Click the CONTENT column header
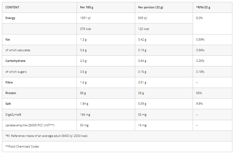Viewport: 235px width, 154px height. pyautogui.click(x=12, y=7)
